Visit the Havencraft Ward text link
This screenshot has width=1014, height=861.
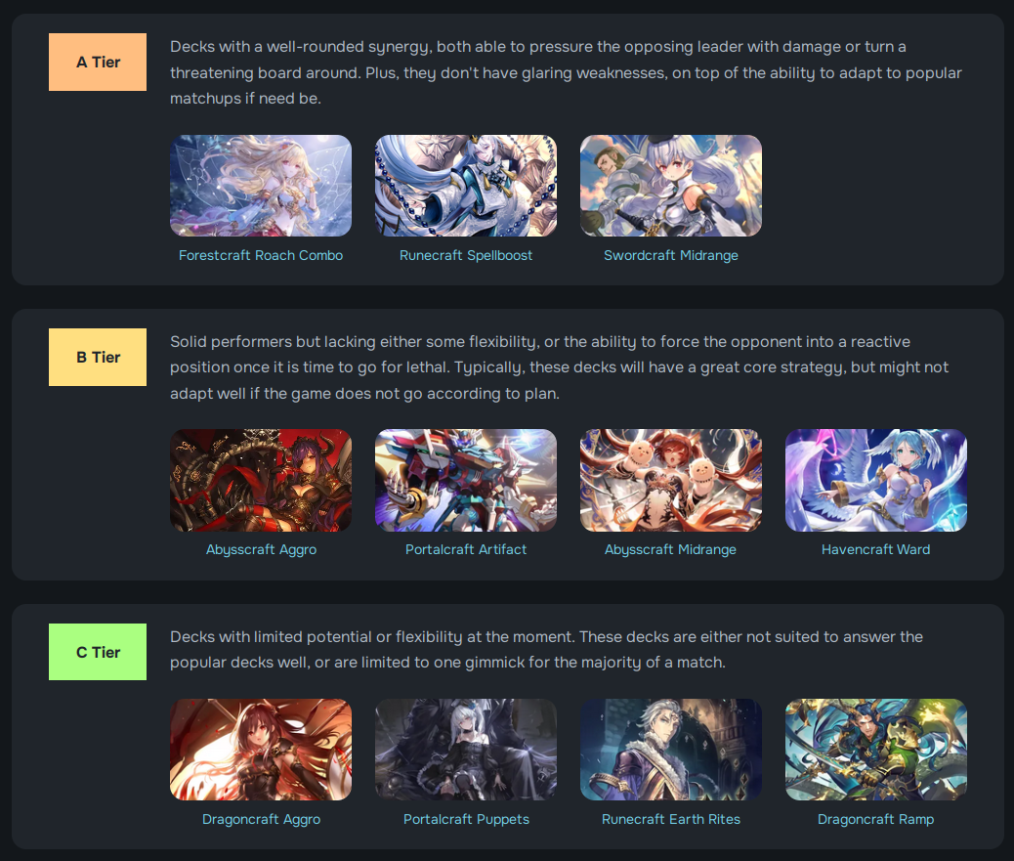pyautogui.click(x=875, y=550)
